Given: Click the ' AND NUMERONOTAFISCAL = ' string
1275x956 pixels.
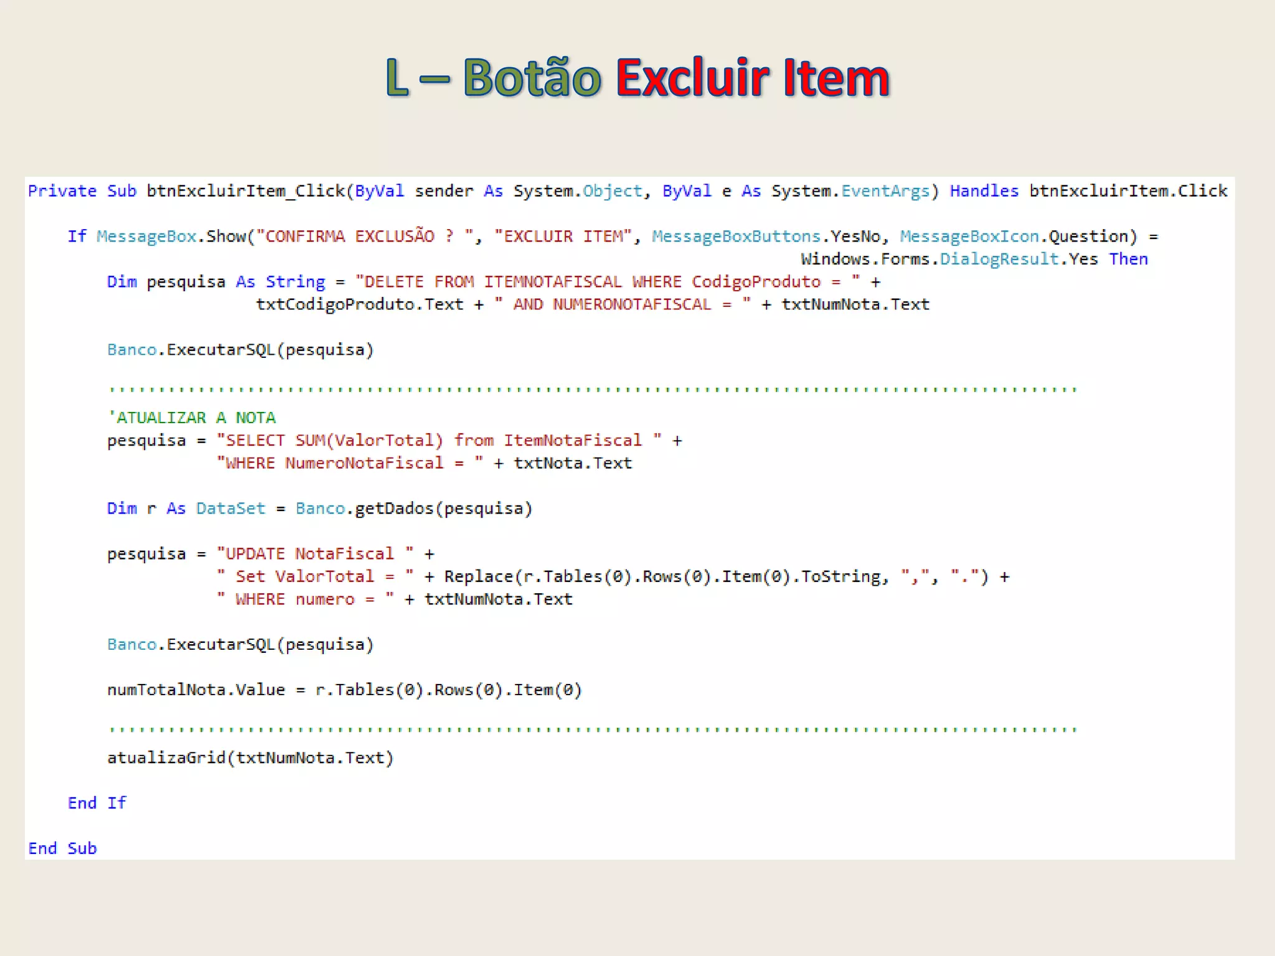Looking at the screenshot, I should click(623, 304).
